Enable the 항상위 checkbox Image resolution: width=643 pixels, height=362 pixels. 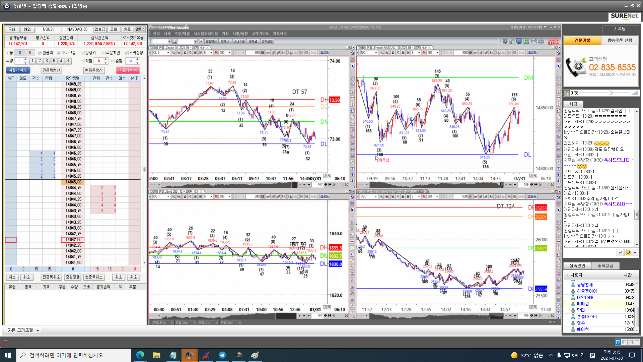[83, 53]
